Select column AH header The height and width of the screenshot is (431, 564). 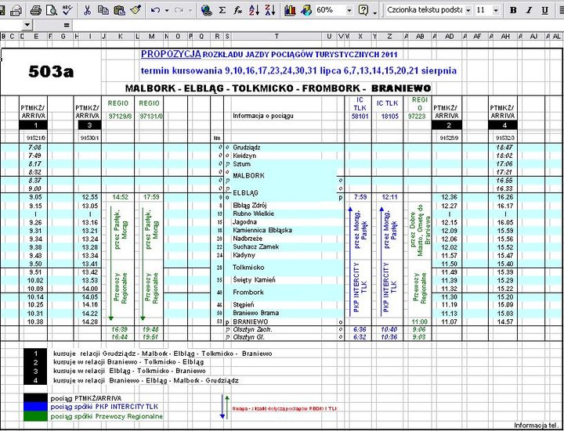(505, 36)
